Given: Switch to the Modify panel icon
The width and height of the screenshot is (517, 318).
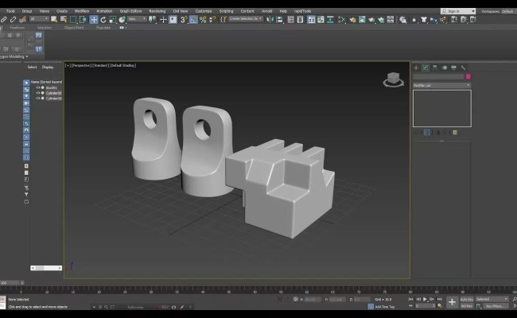Looking at the screenshot, I should pyautogui.click(x=426, y=68).
